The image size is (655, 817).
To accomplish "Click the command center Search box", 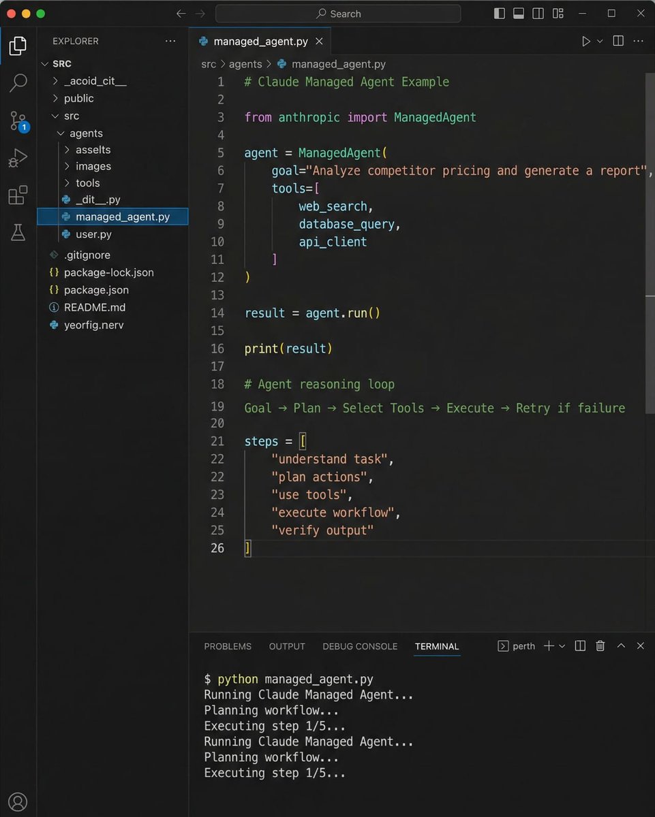I will 338,14.
